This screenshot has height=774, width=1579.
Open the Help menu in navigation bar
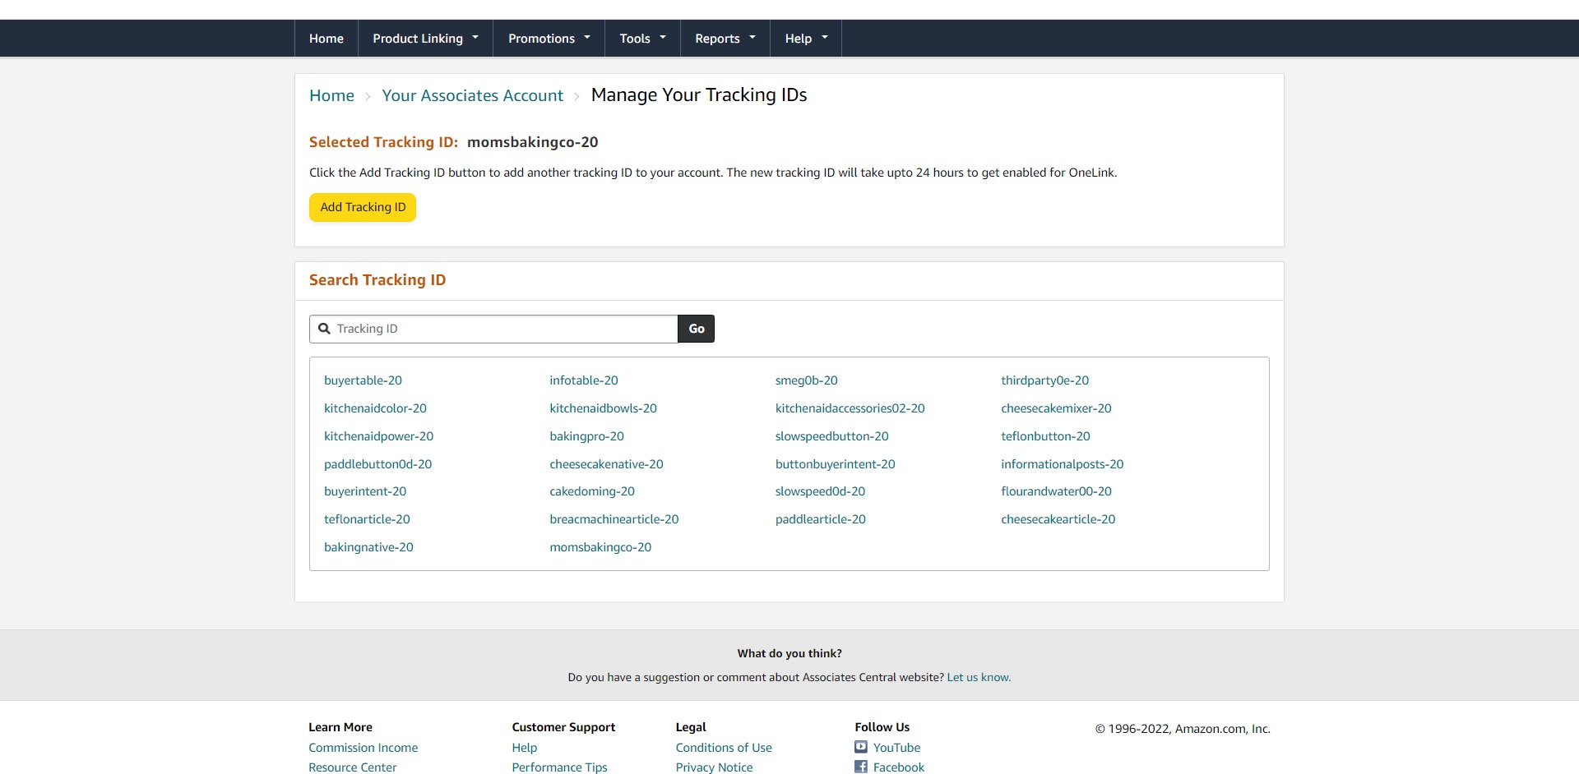pyautogui.click(x=806, y=39)
